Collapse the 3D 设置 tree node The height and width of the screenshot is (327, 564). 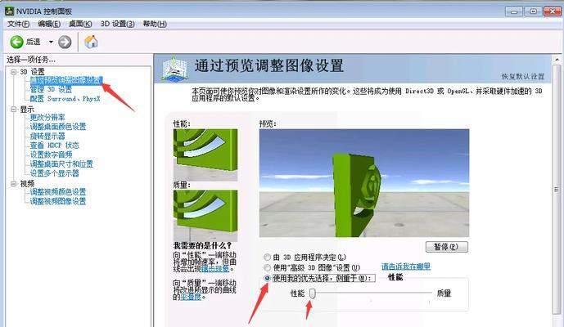tap(14, 72)
